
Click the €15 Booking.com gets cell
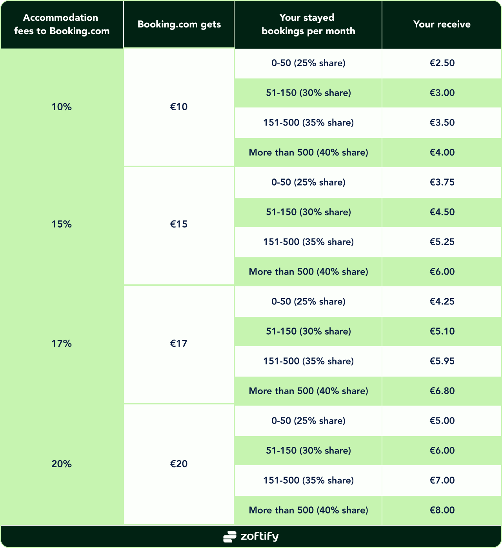coord(179,224)
